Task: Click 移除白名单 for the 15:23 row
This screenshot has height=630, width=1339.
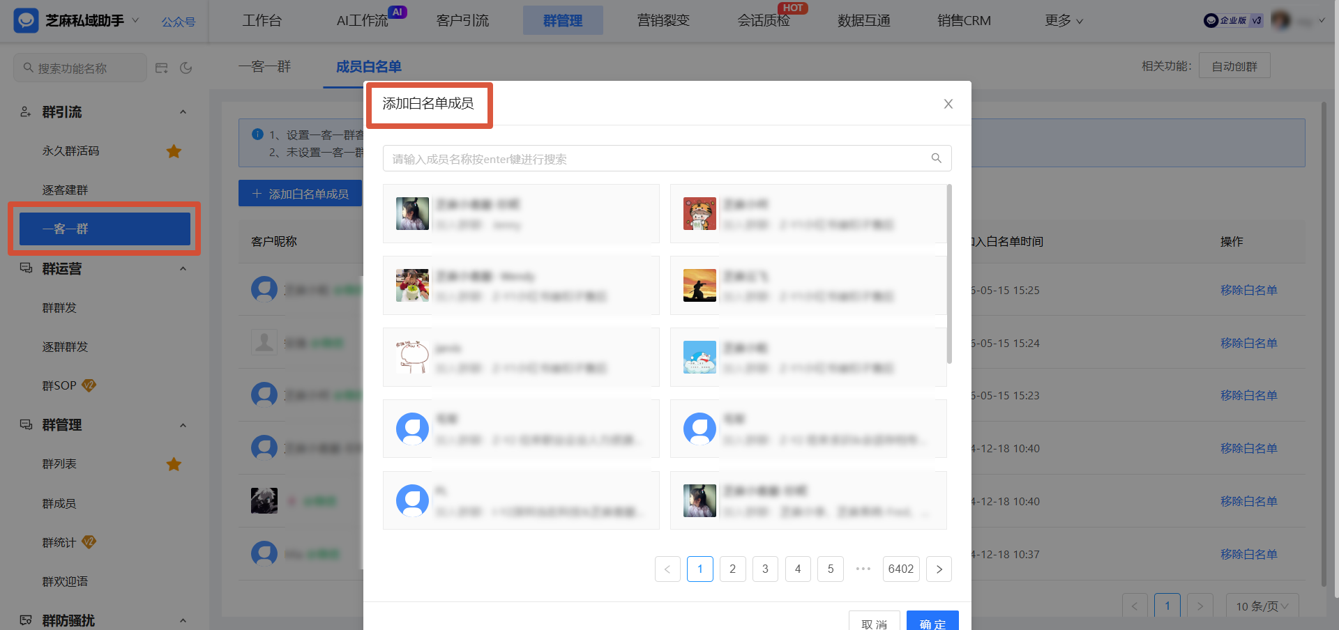Action: tap(1249, 395)
